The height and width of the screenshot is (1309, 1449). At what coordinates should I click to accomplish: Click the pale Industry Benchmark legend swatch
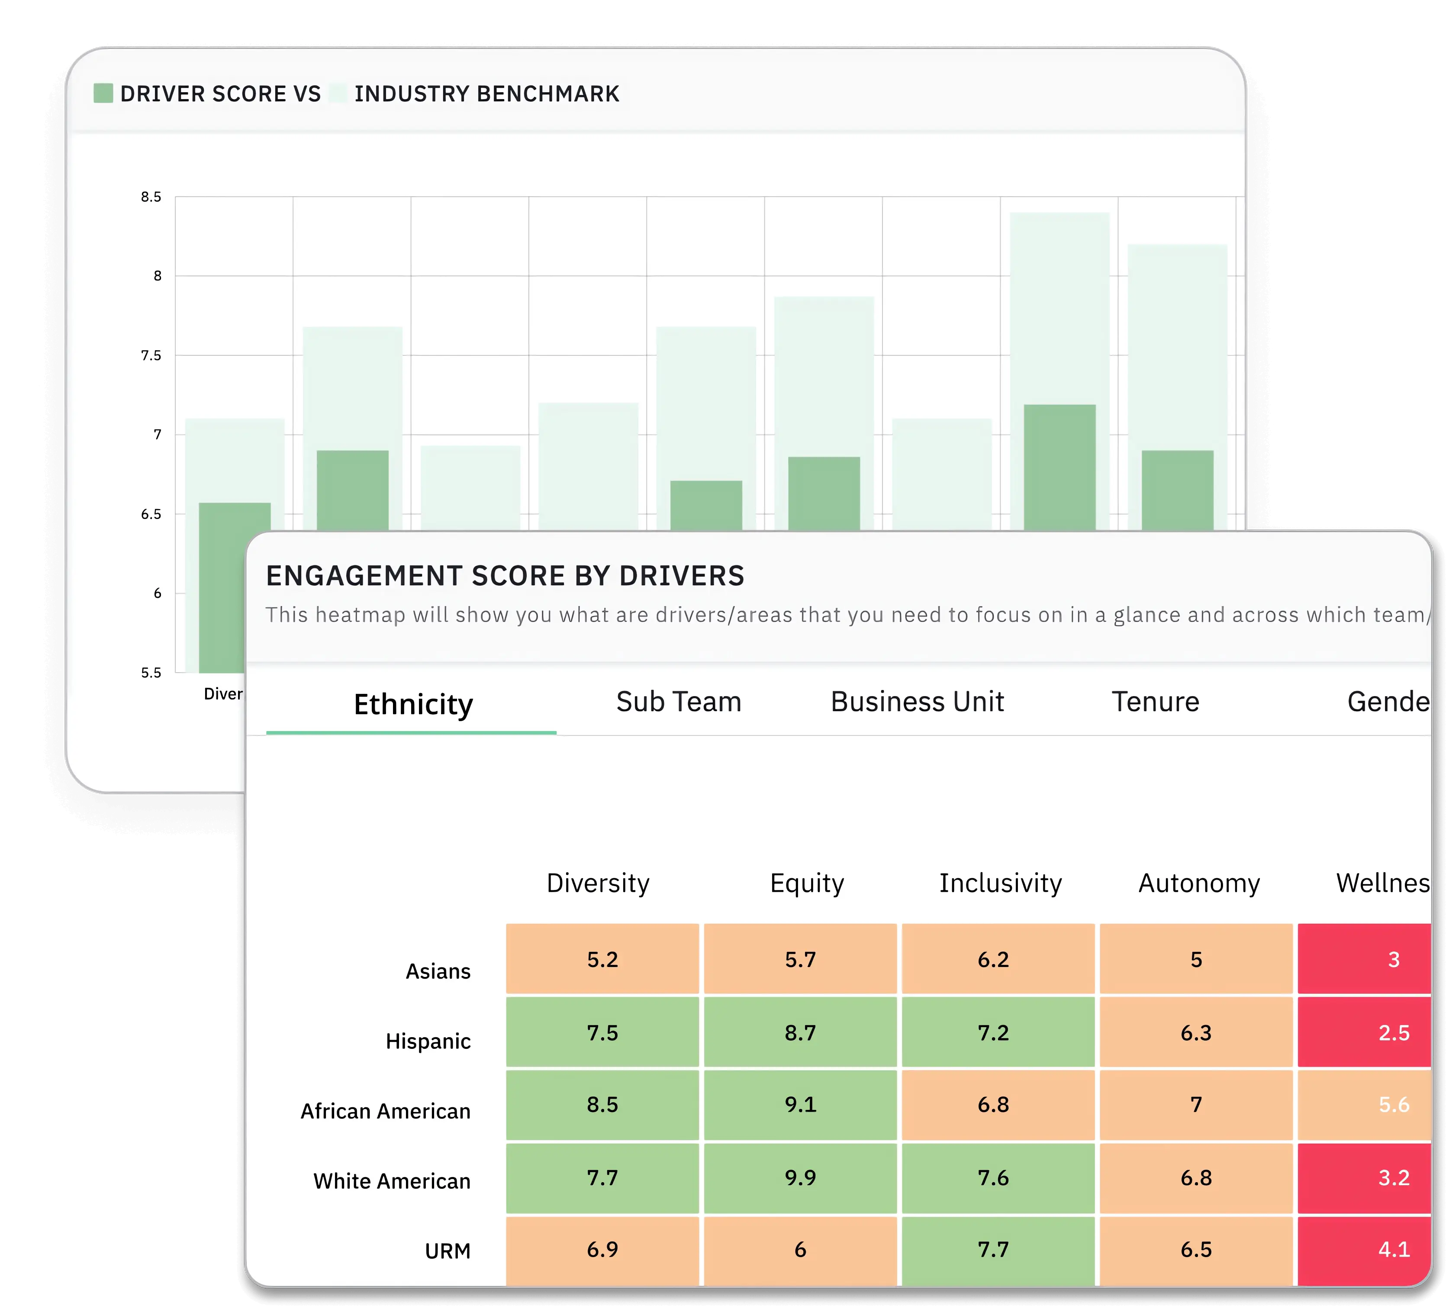coord(338,93)
